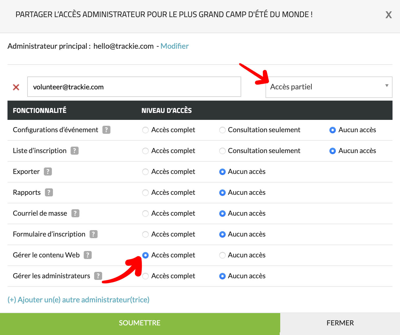Set Exporter to Accès complet

145,172
